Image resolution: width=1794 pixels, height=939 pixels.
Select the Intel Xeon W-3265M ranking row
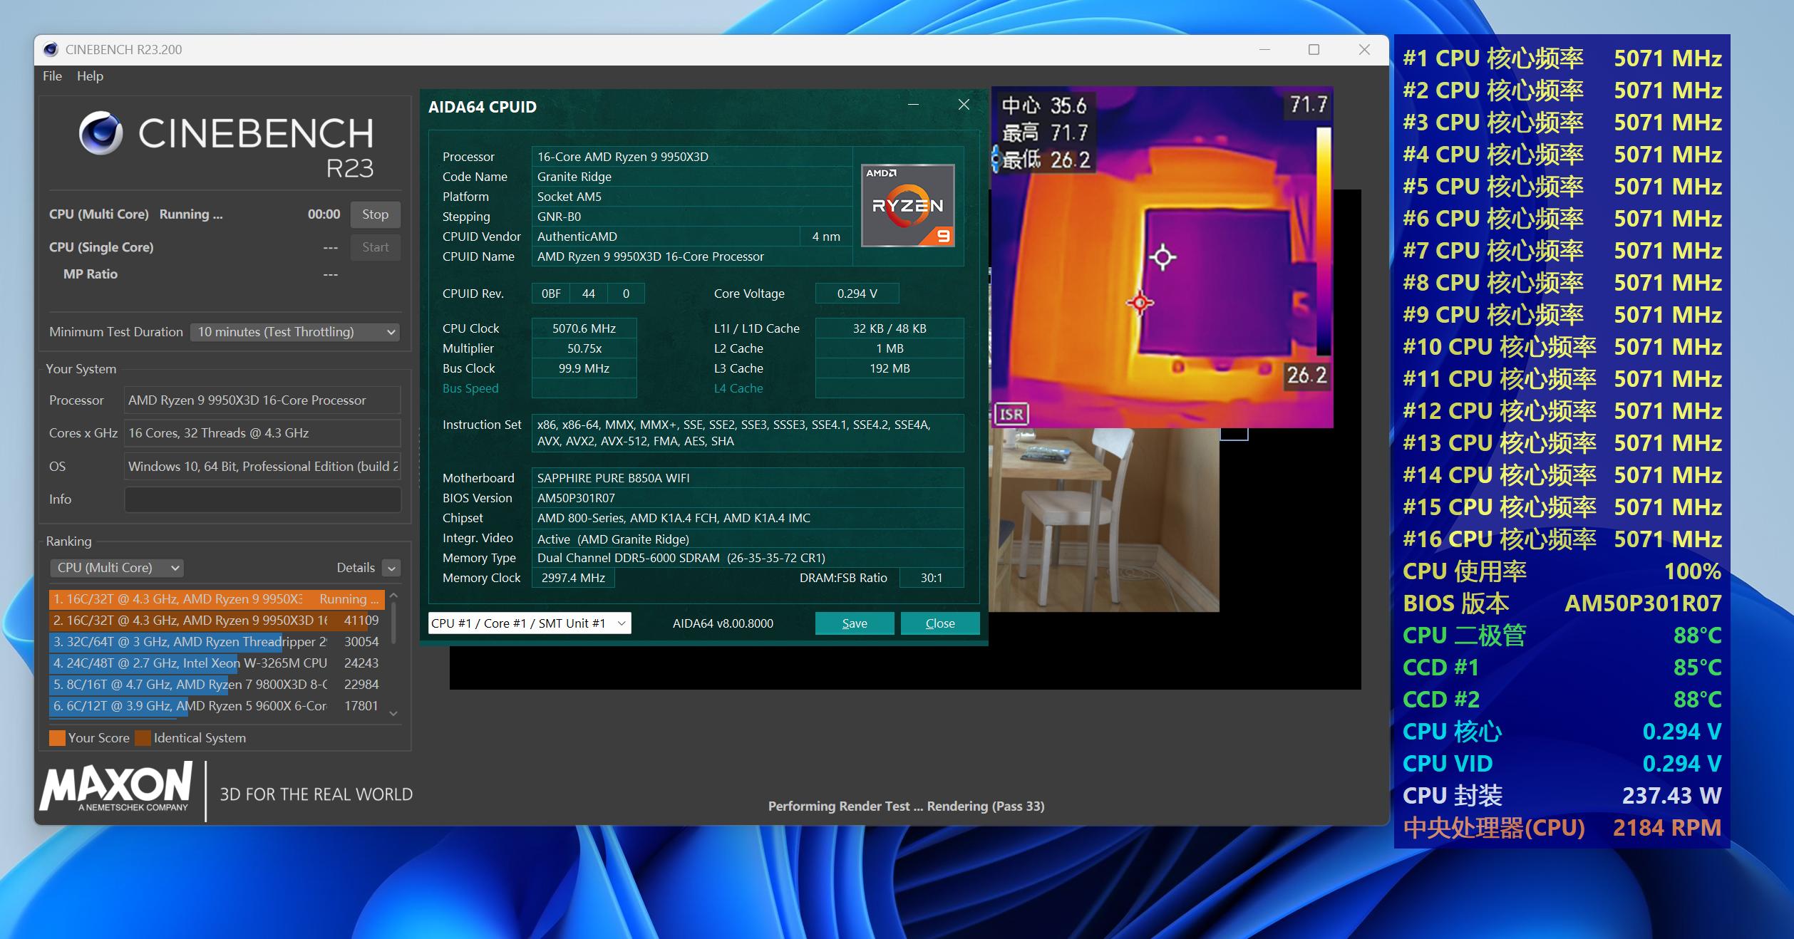click(217, 663)
